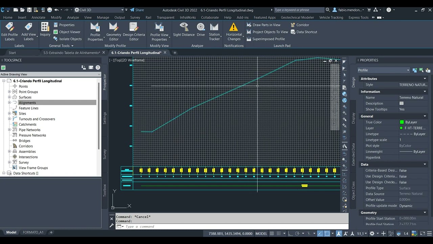Launch the Corridor tool
The height and width of the screenshot is (244, 433).
300,25
